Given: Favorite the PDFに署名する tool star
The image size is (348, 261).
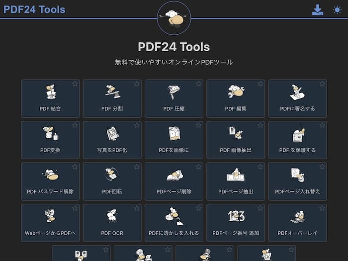Looking at the screenshot, I should pos(322,84).
